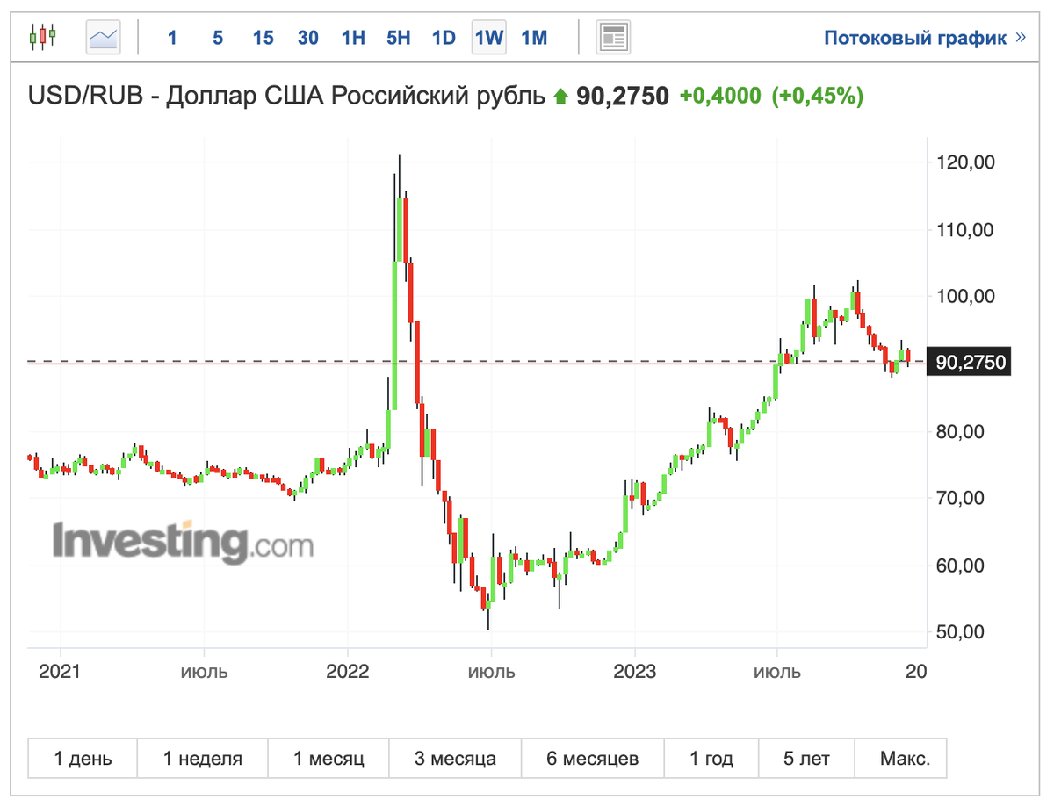Click the 2022 time axis label

pyautogui.click(x=347, y=672)
